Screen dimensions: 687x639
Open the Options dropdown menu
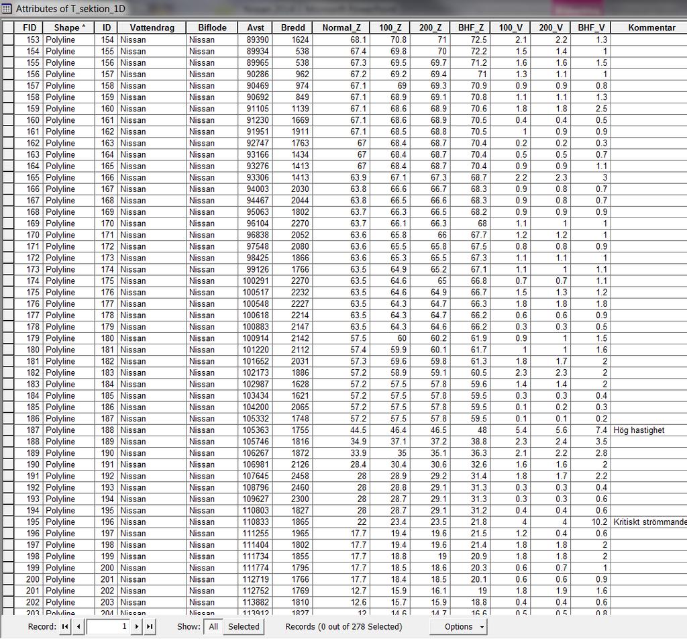tap(458, 626)
